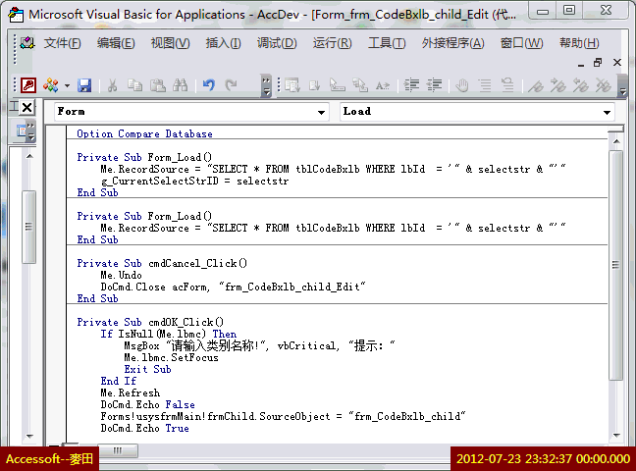Toggle breakpoint with the hand icon
This screenshot has height=471, width=636.
[x=462, y=85]
